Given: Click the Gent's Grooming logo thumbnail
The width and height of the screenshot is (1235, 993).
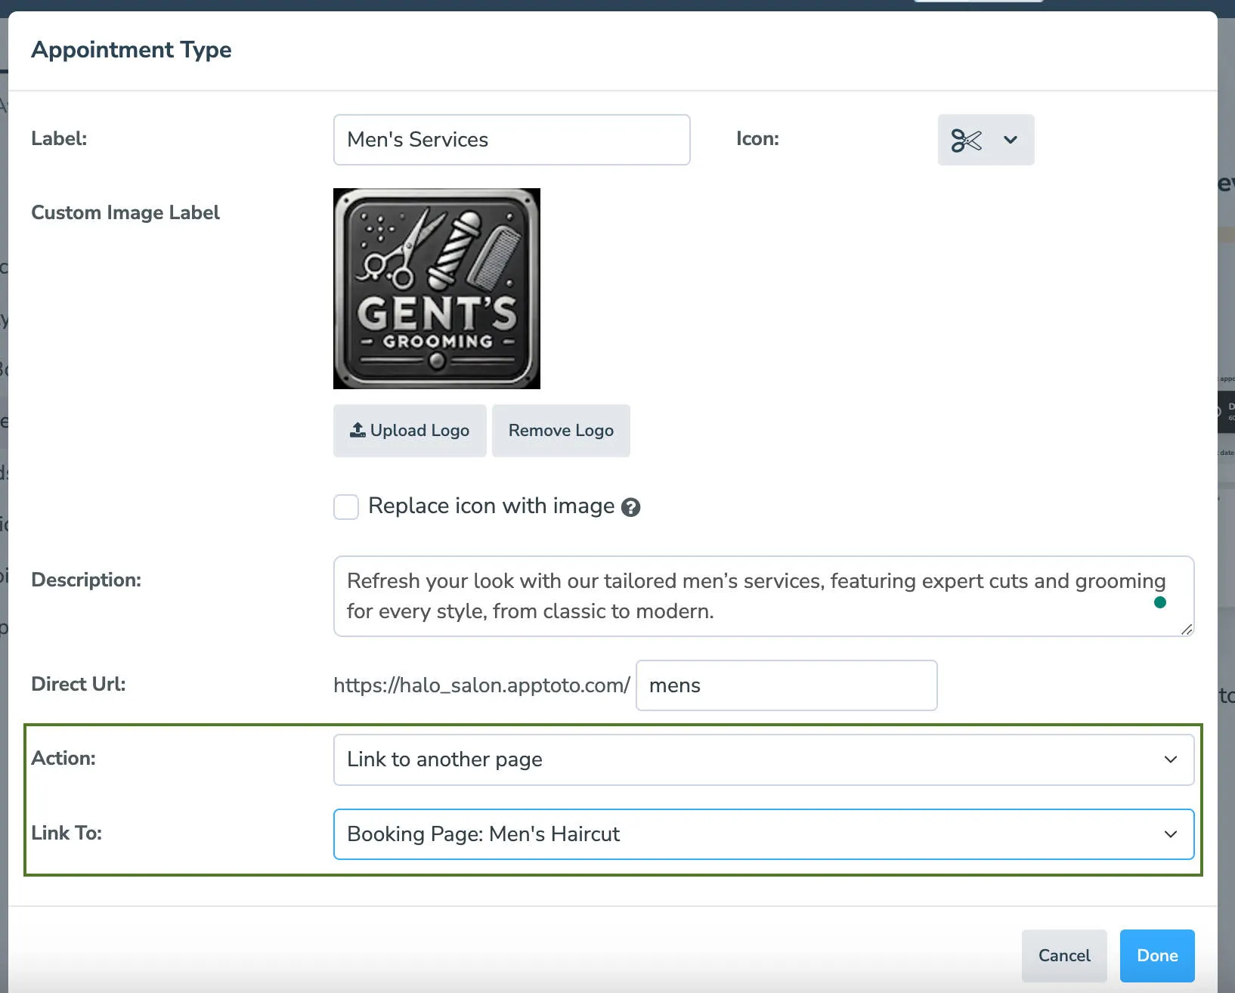Looking at the screenshot, I should pos(437,289).
